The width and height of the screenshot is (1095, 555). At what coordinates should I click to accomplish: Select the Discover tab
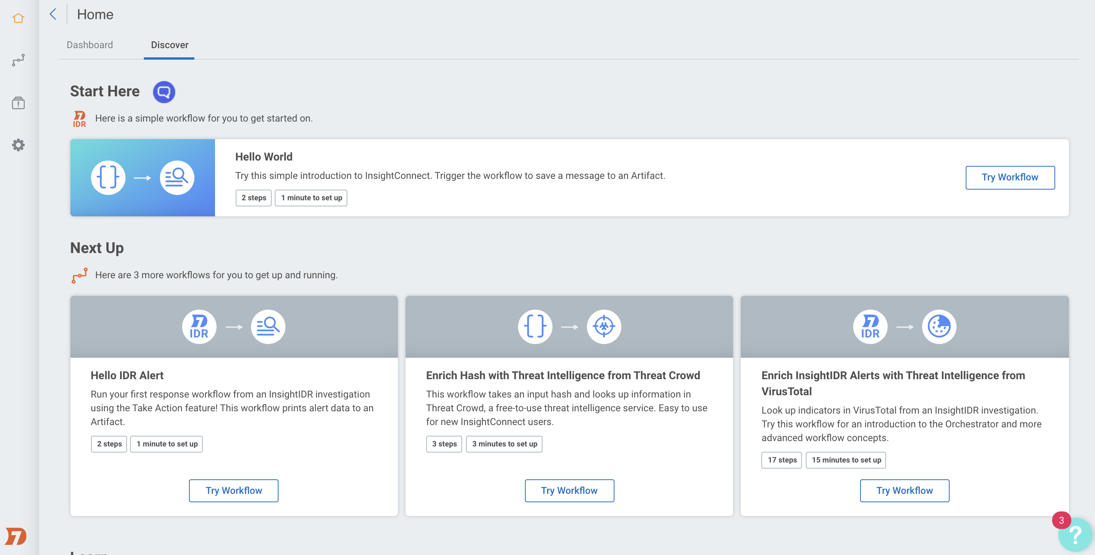click(169, 45)
